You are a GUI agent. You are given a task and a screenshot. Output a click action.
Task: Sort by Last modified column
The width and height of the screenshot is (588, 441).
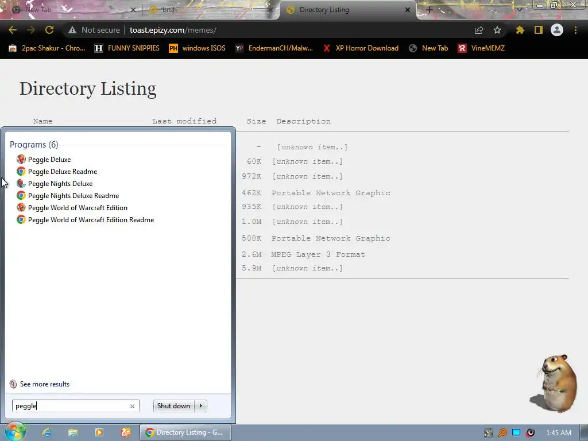[184, 121]
